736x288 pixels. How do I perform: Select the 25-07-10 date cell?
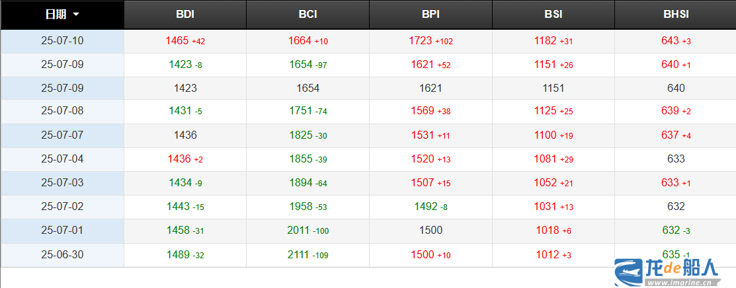click(62, 41)
